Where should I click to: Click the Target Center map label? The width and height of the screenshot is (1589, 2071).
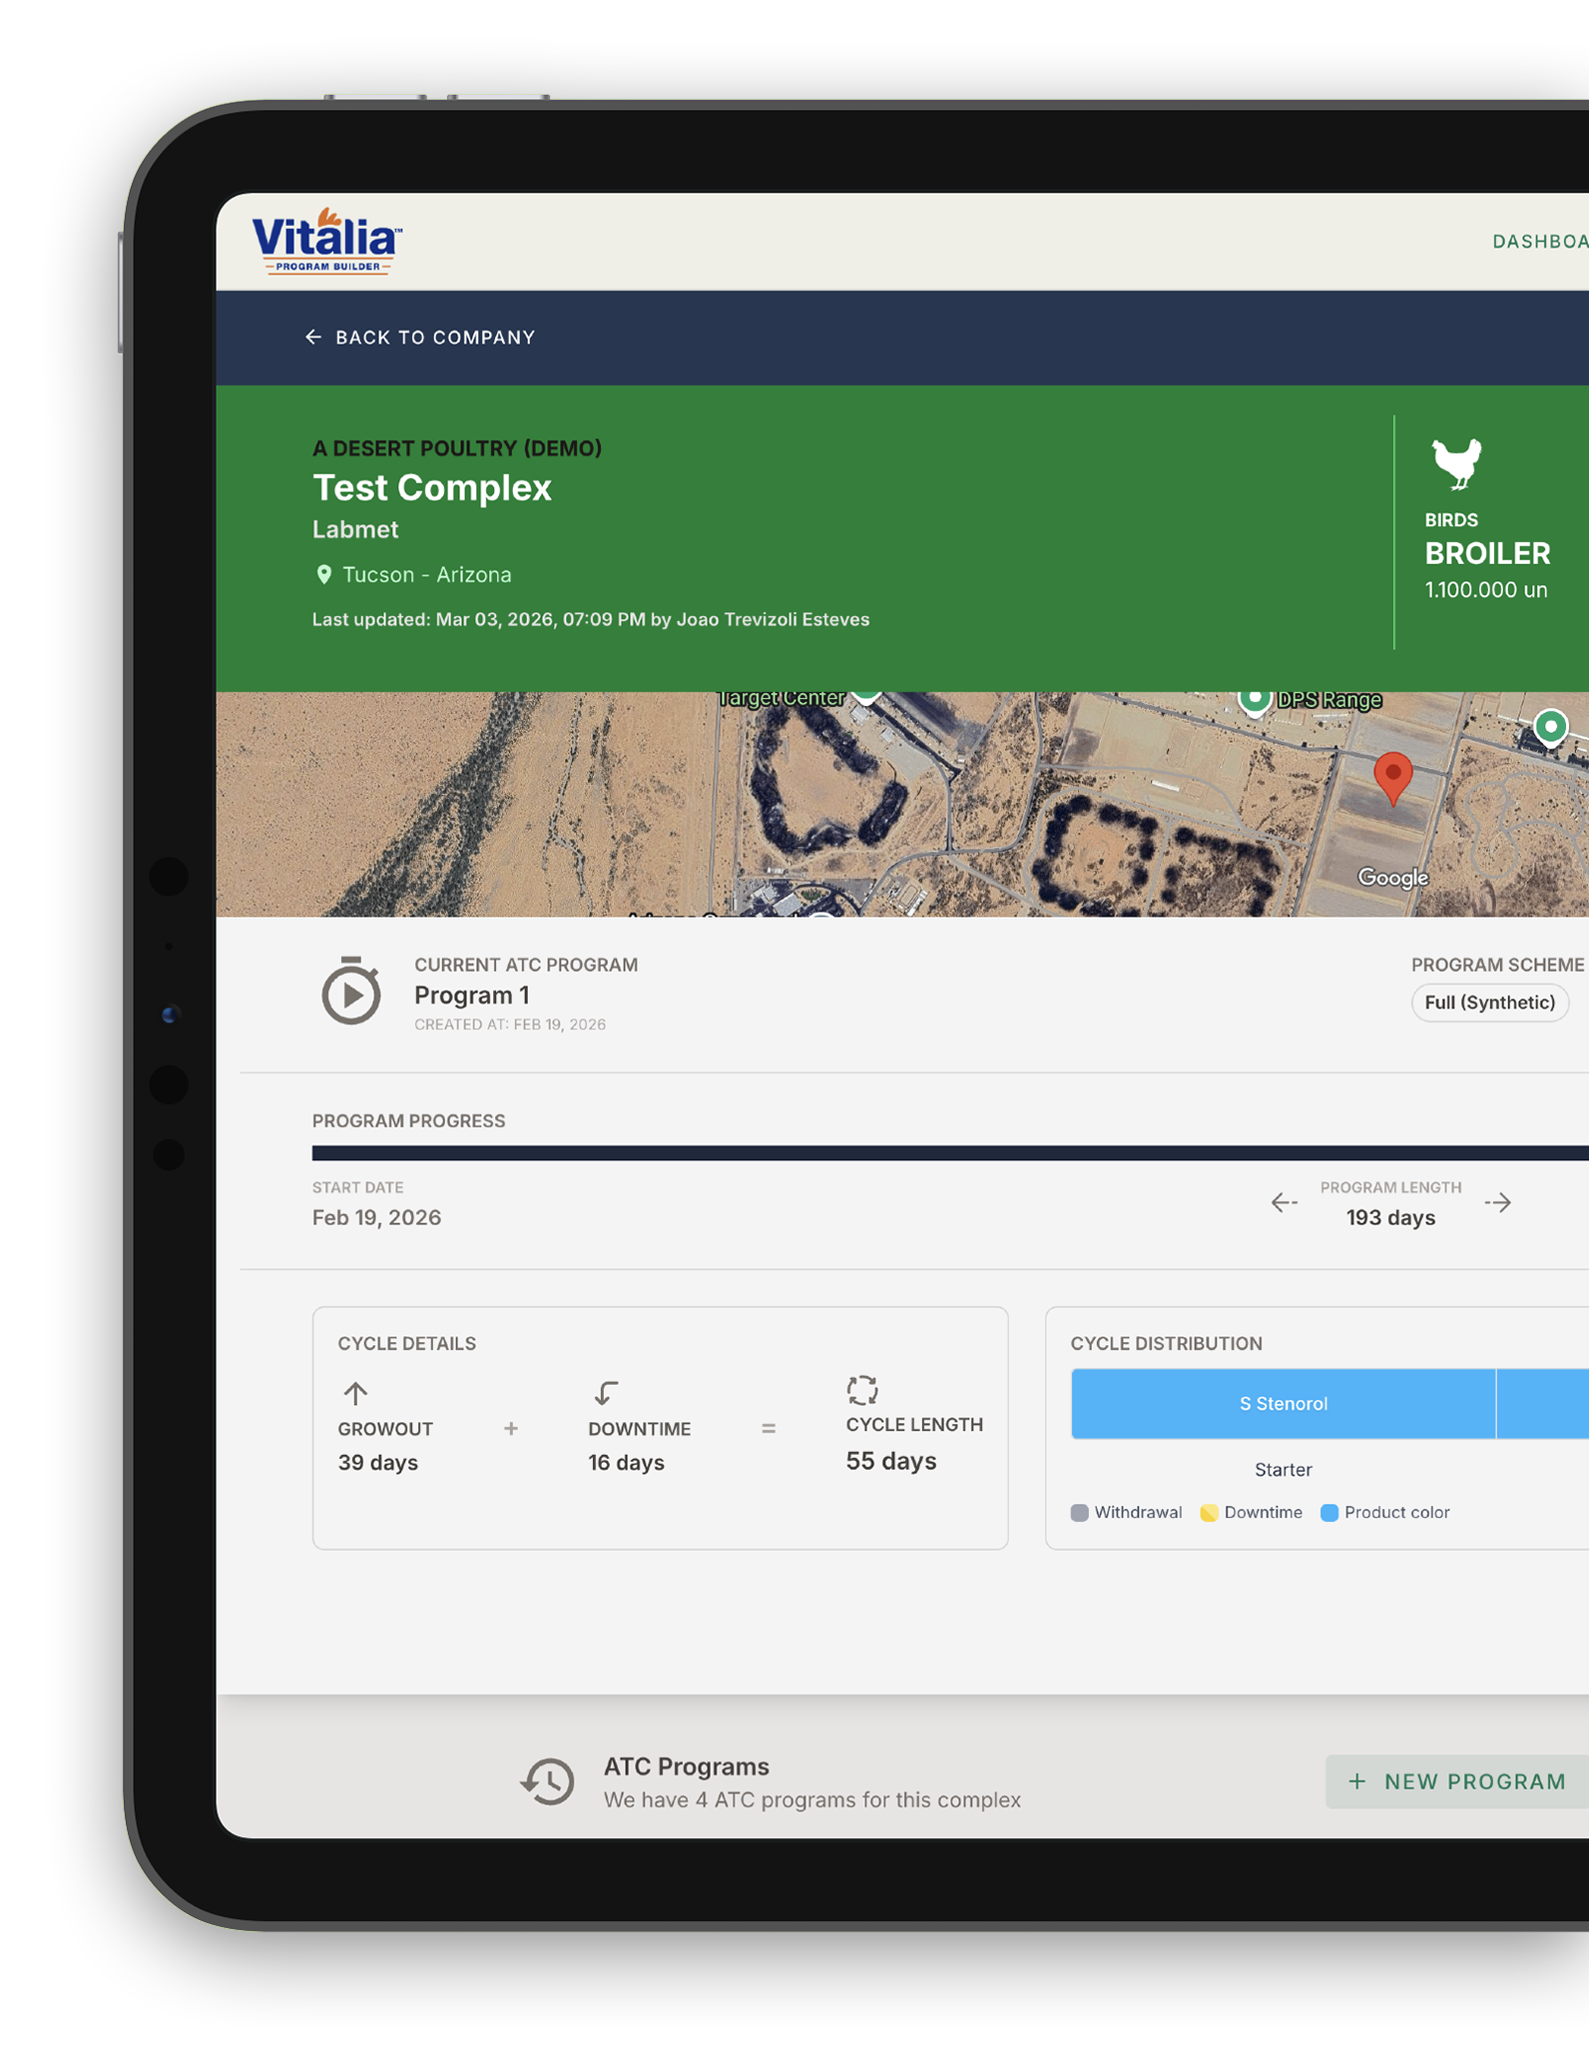point(782,698)
